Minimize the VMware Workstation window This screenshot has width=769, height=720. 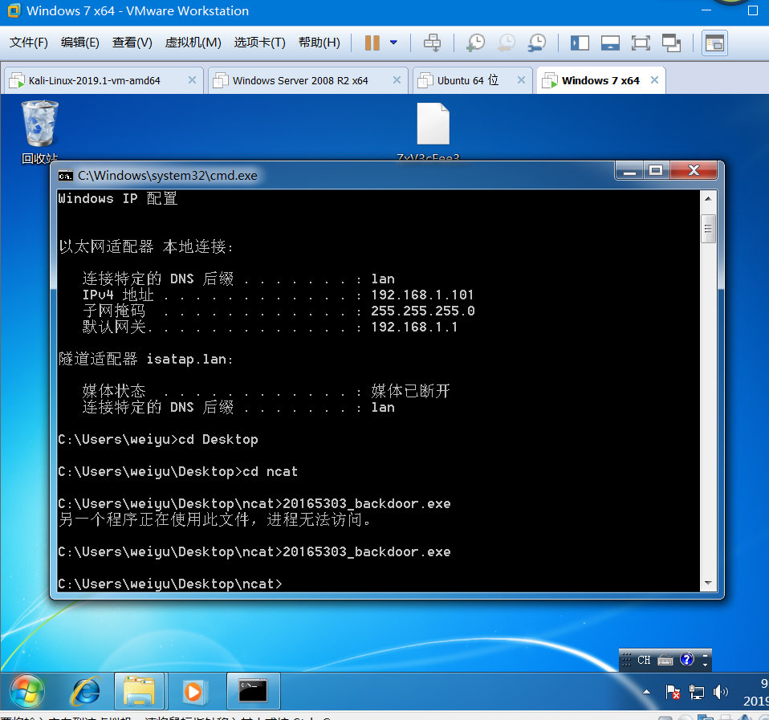(x=706, y=10)
